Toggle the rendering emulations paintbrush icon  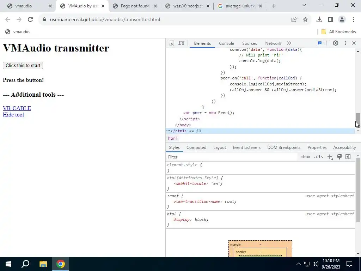point(339,157)
